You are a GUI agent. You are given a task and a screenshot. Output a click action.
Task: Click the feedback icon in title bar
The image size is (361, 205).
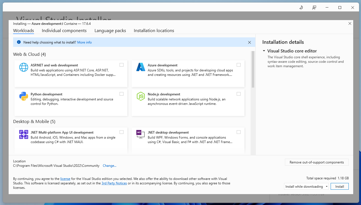click(x=314, y=8)
